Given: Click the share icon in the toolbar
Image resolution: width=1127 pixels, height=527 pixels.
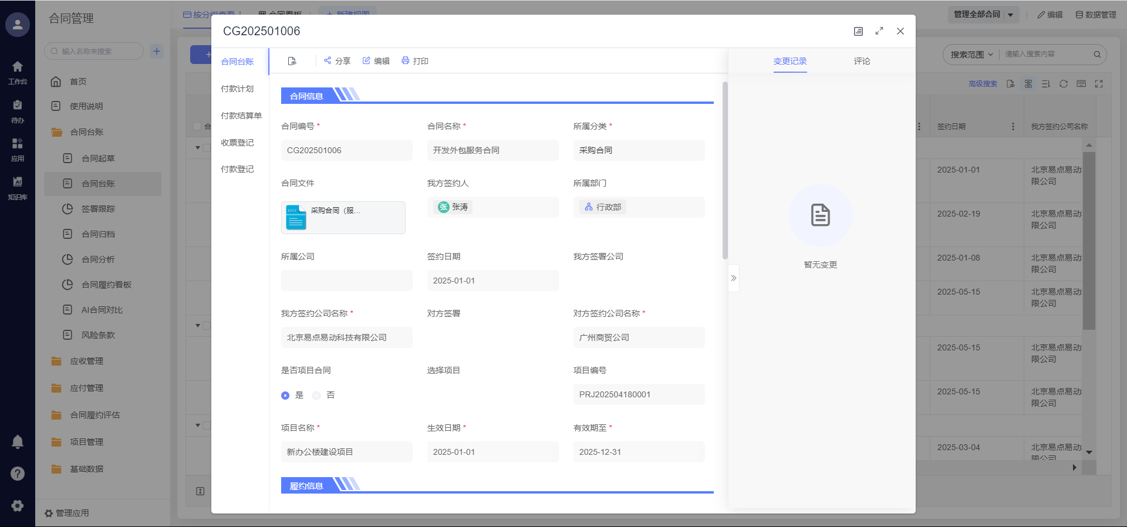Looking at the screenshot, I should point(328,60).
